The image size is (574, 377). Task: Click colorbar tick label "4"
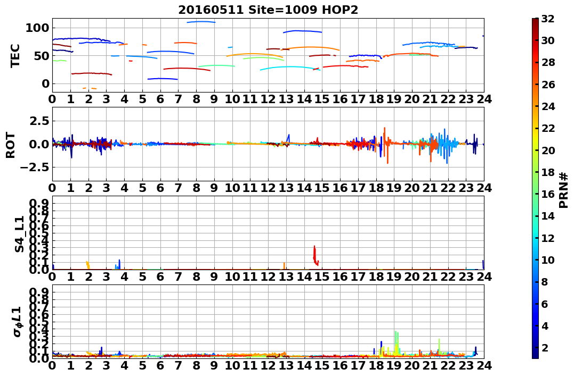pyautogui.click(x=545, y=325)
